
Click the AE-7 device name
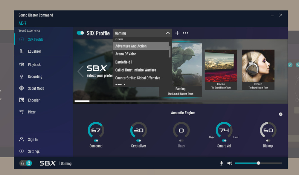[x=22, y=23]
